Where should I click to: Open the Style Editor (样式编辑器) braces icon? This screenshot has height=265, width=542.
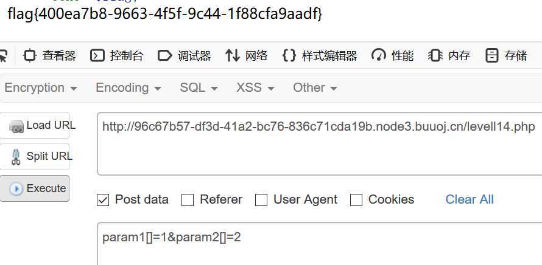tap(289, 55)
